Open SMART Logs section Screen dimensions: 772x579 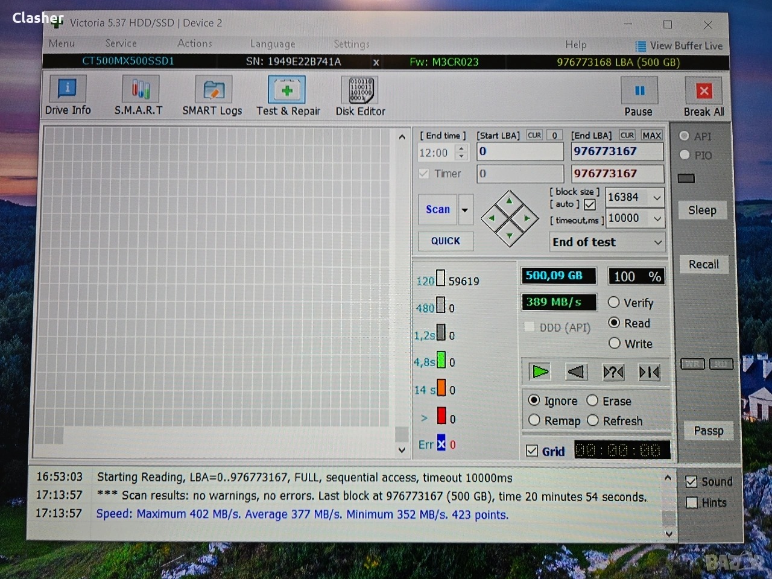click(212, 95)
